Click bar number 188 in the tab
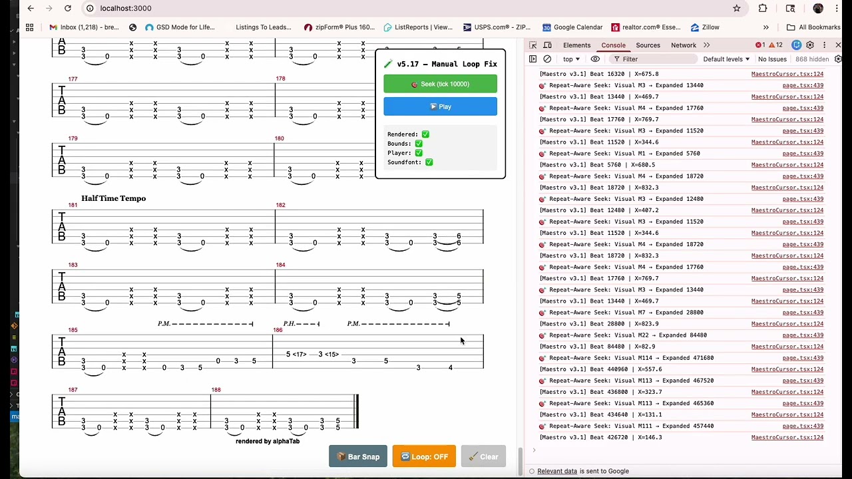This screenshot has height=479, width=852. [216, 390]
